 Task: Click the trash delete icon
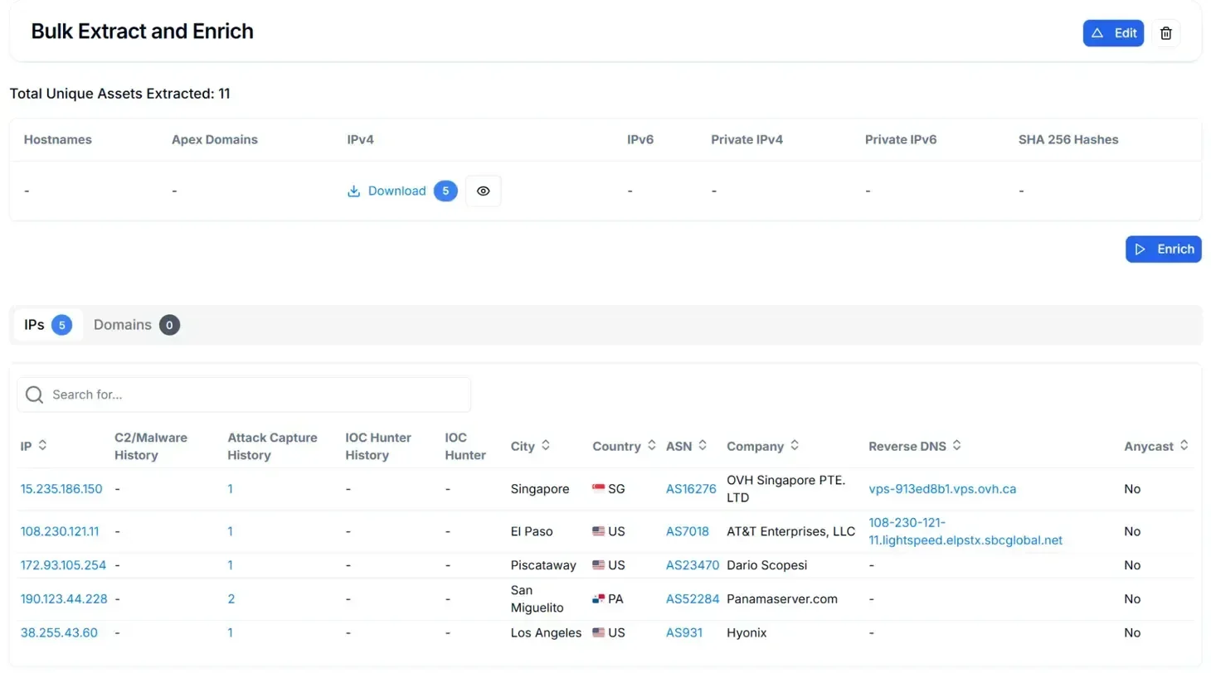point(1165,33)
